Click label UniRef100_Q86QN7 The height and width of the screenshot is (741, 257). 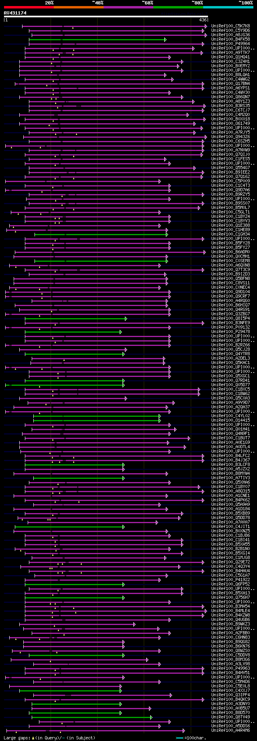click(x=230, y=97)
